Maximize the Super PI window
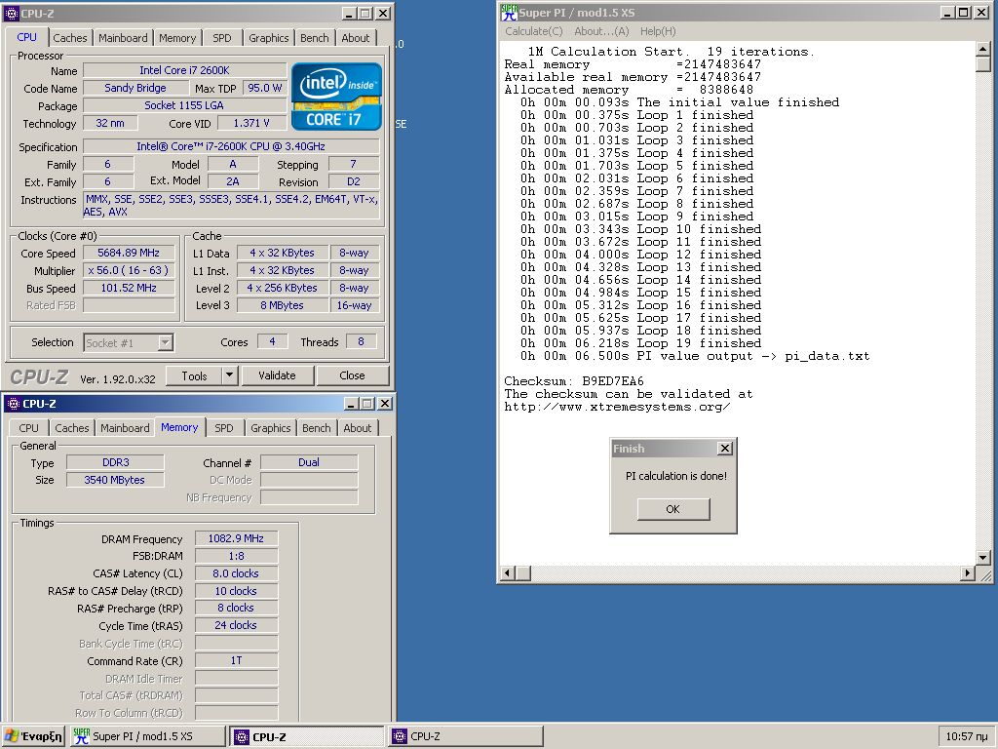The height and width of the screenshot is (749, 998). click(x=964, y=12)
